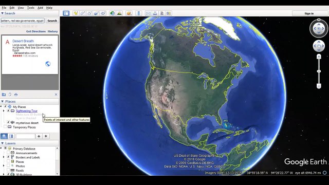
Task: Clear search results with the X
Action: pyautogui.click(x=56, y=95)
